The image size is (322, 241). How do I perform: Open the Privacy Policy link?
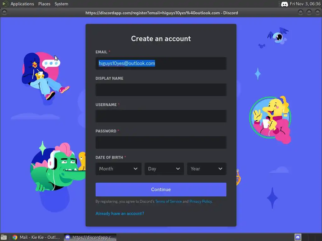click(x=201, y=201)
